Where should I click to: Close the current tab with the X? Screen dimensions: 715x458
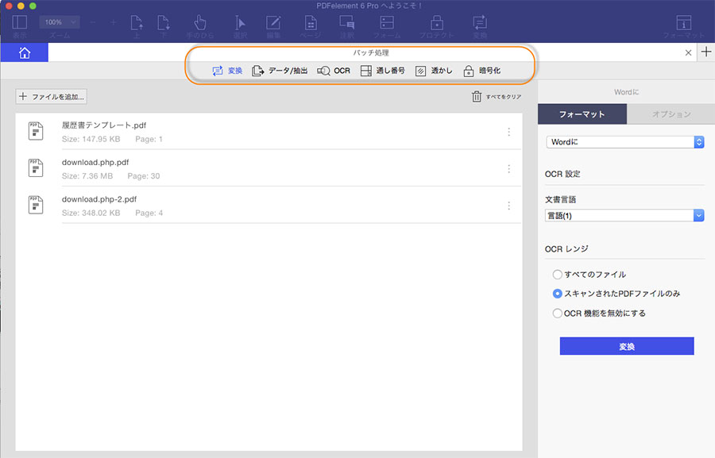[x=689, y=53]
